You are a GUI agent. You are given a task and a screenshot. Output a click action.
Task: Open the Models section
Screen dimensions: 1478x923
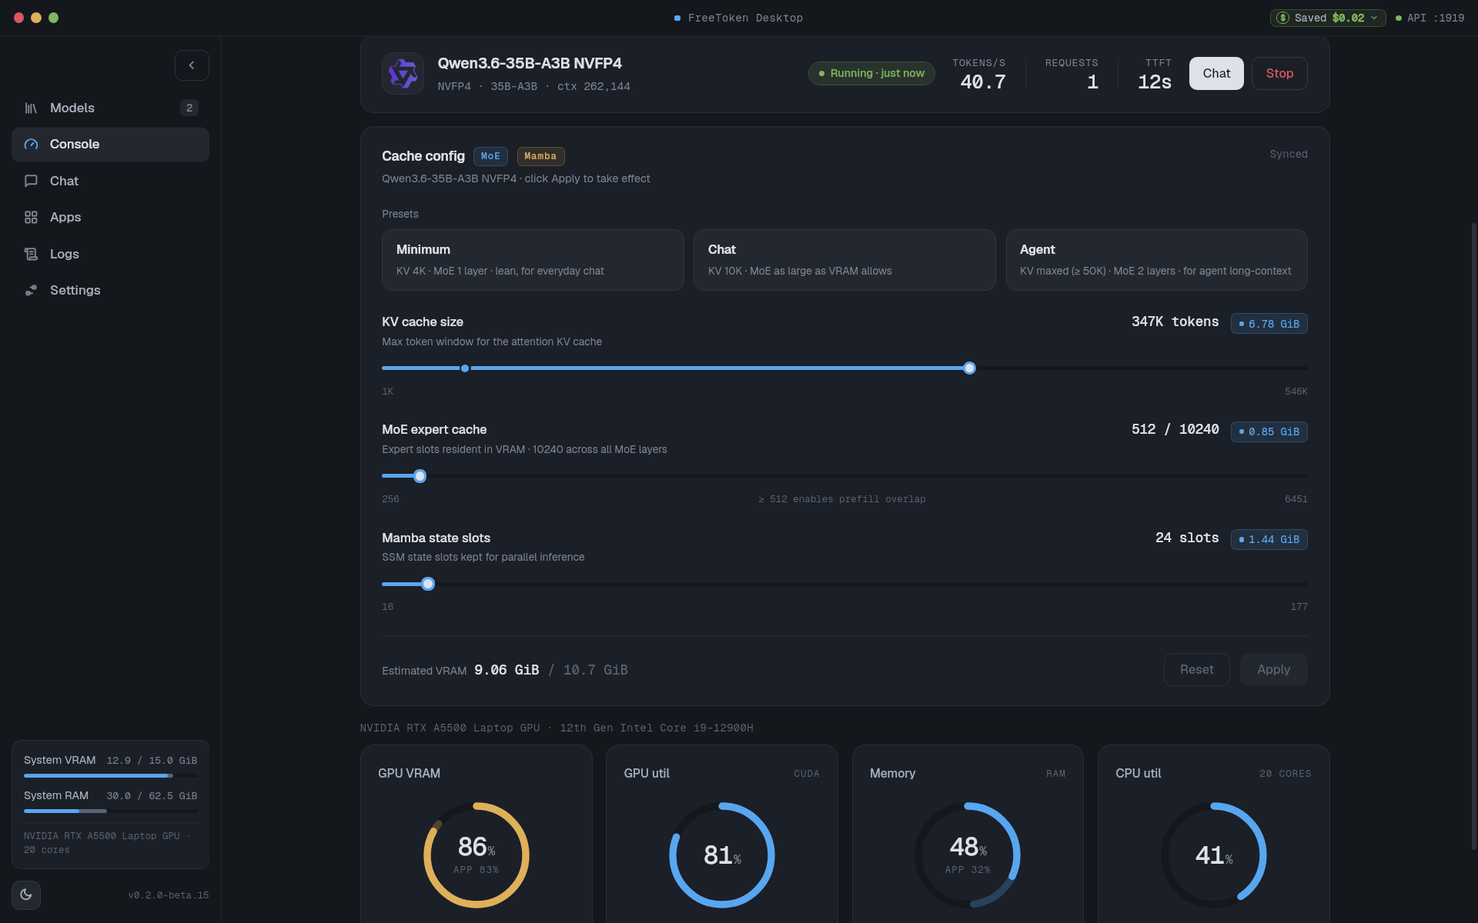click(110, 108)
